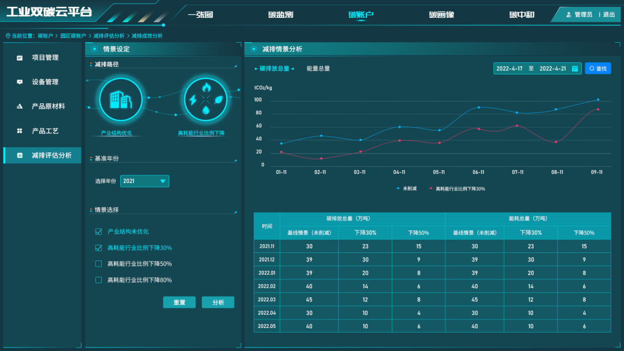Click 园区碳账户 in the breadcrumb
This screenshot has width=624, height=351.
coord(73,36)
